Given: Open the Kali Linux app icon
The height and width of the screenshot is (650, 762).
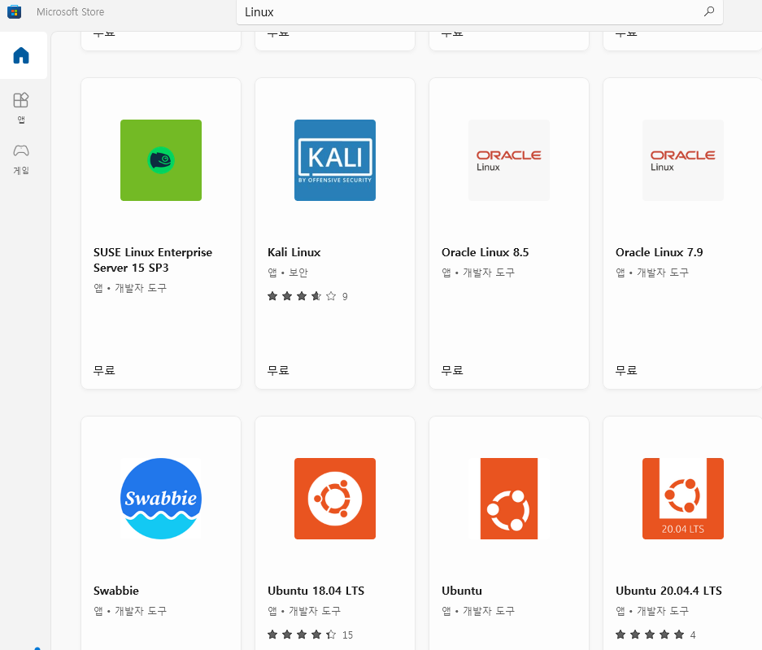Looking at the screenshot, I should [x=335, y=160].
